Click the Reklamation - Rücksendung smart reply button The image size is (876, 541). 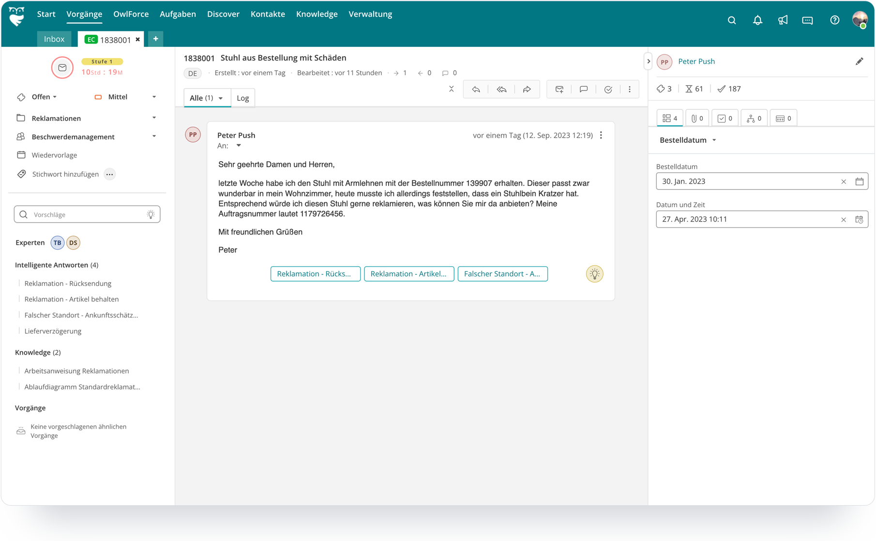coord(315,273)
